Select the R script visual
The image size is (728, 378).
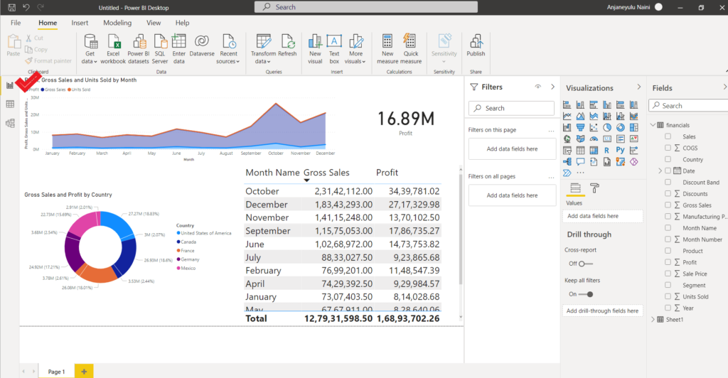coord(607,150)
